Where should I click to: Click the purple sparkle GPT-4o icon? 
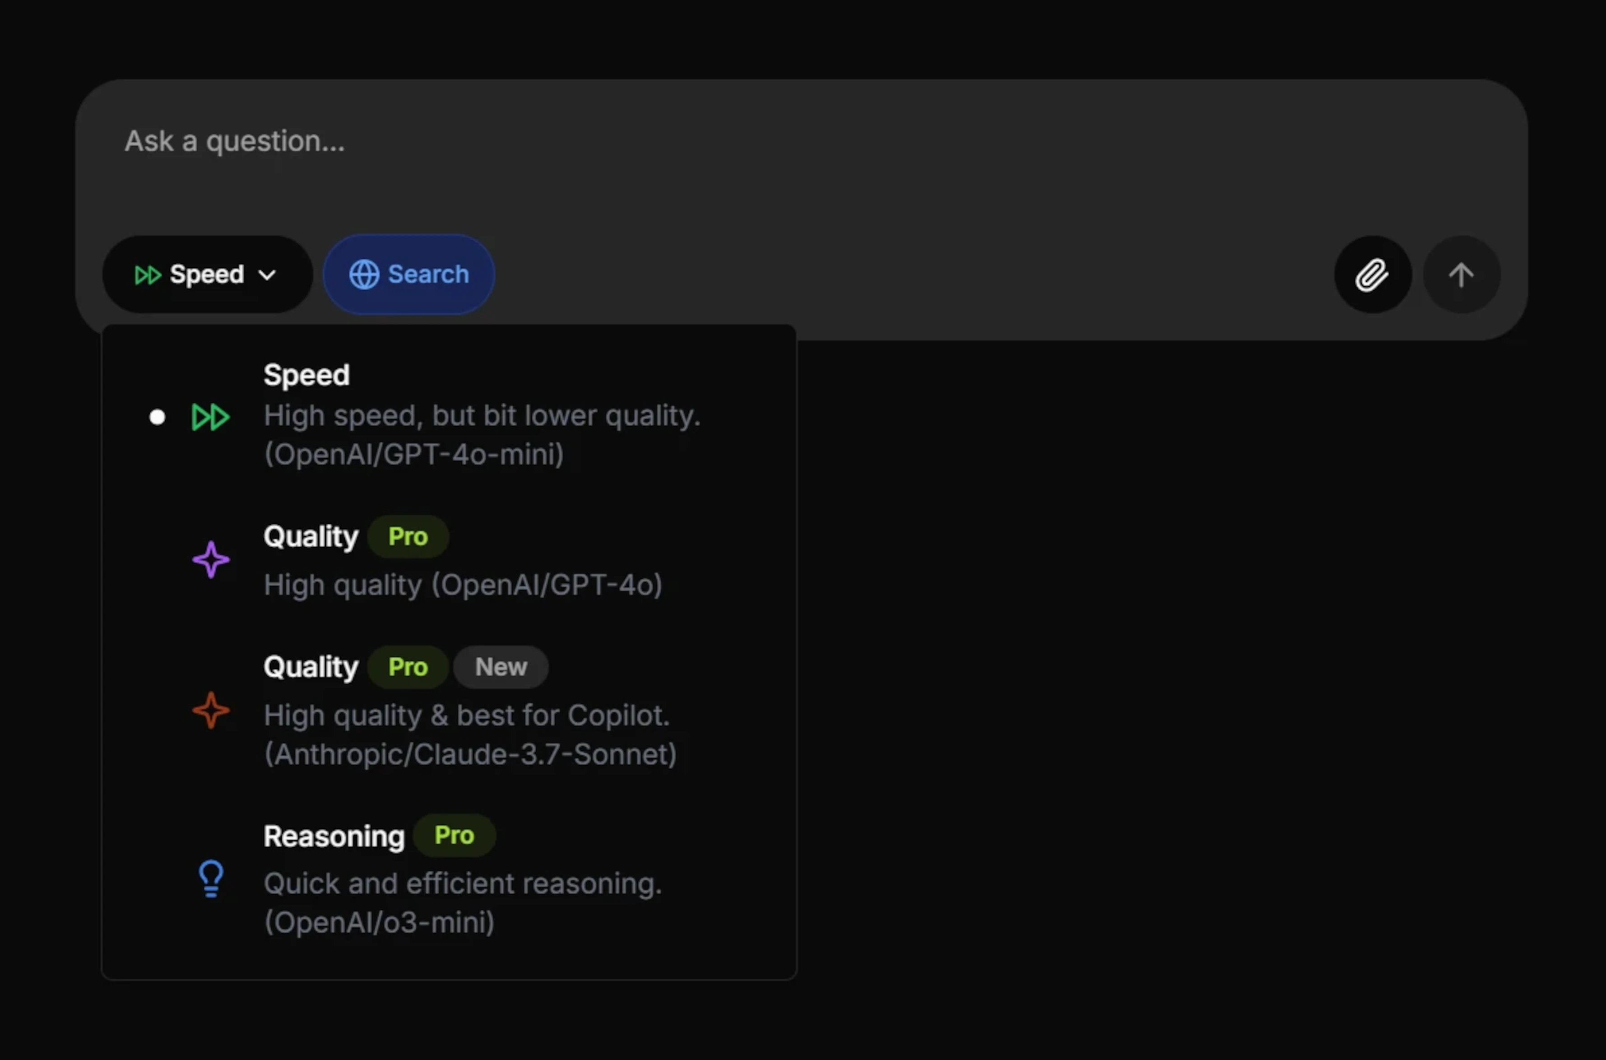tap(211, 560)
